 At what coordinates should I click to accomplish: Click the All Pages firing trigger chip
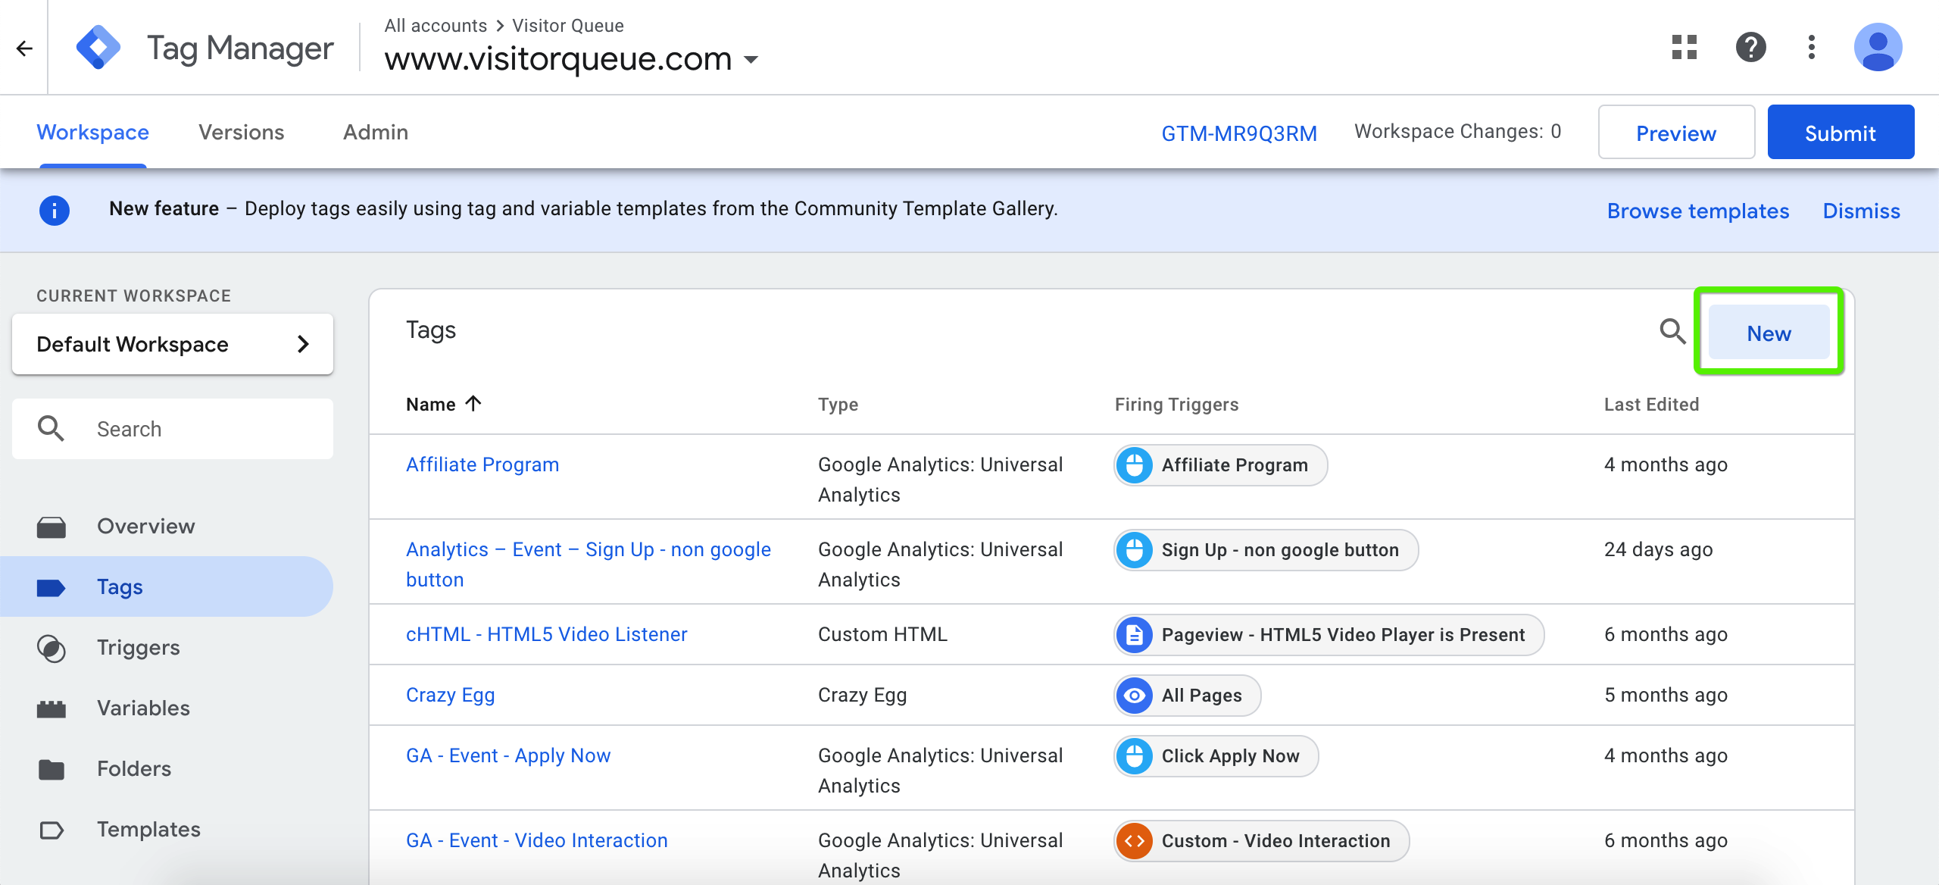click(x=1188, y=696)
